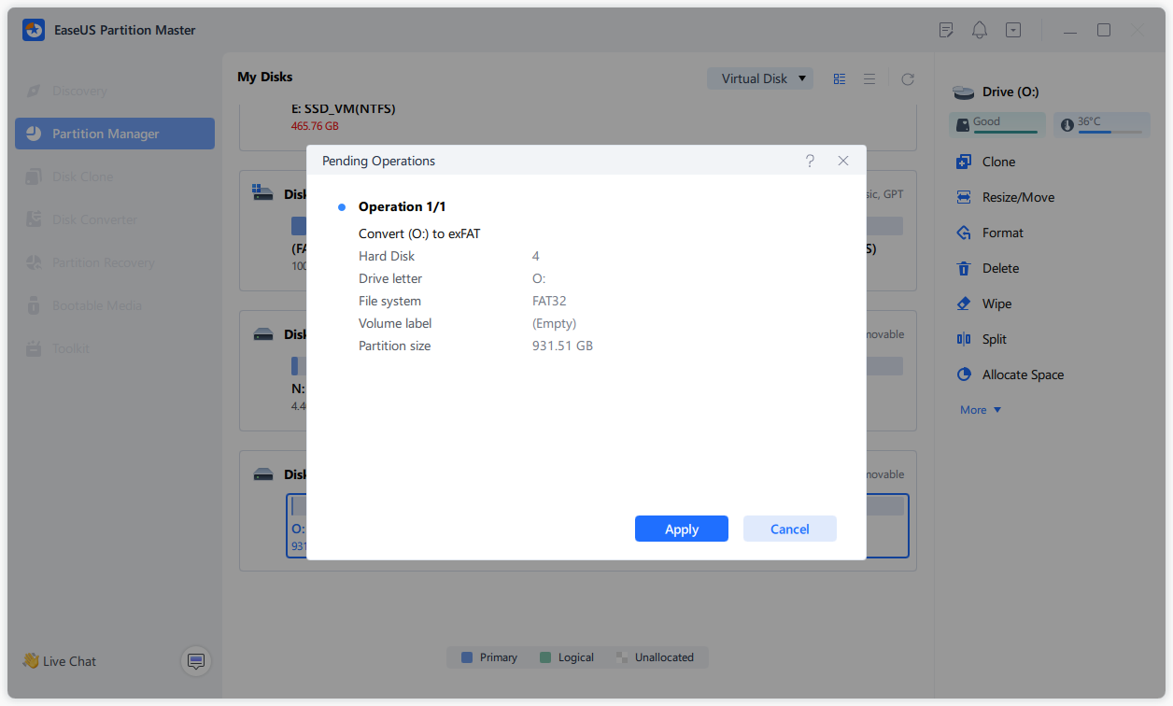The image size is (1173, 706).
Task: Click the Allocate Space icon
Action: pos(964,374)
